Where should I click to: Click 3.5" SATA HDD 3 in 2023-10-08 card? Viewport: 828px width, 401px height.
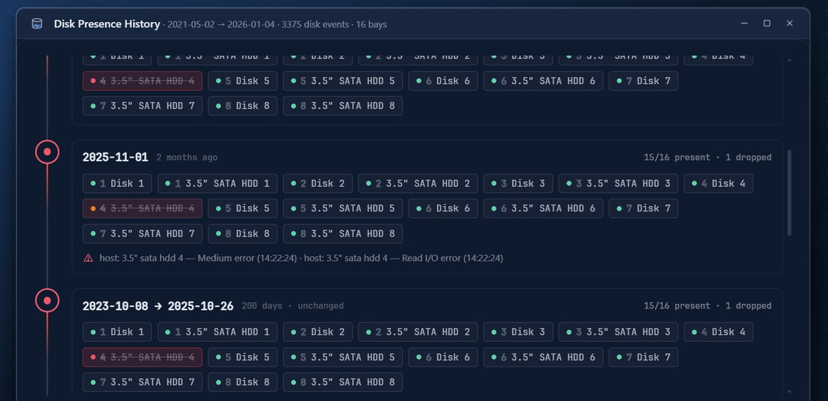click(x=618, y=332)
